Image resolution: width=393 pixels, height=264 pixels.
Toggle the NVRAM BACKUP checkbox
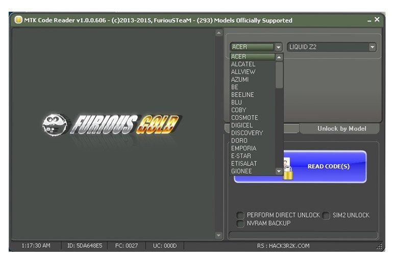point(240,223)
